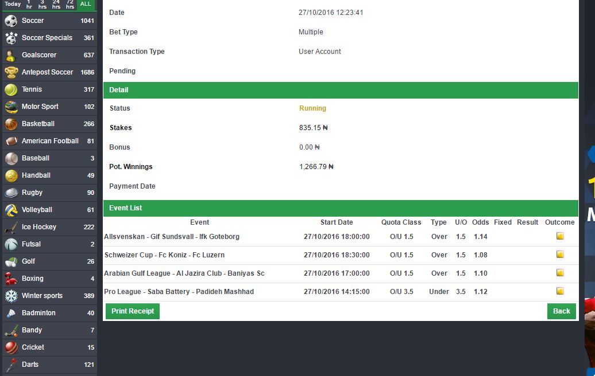This screenshot has height=376, width=595.
Task: Open the Soccer category link
Action: click(50, 21)
